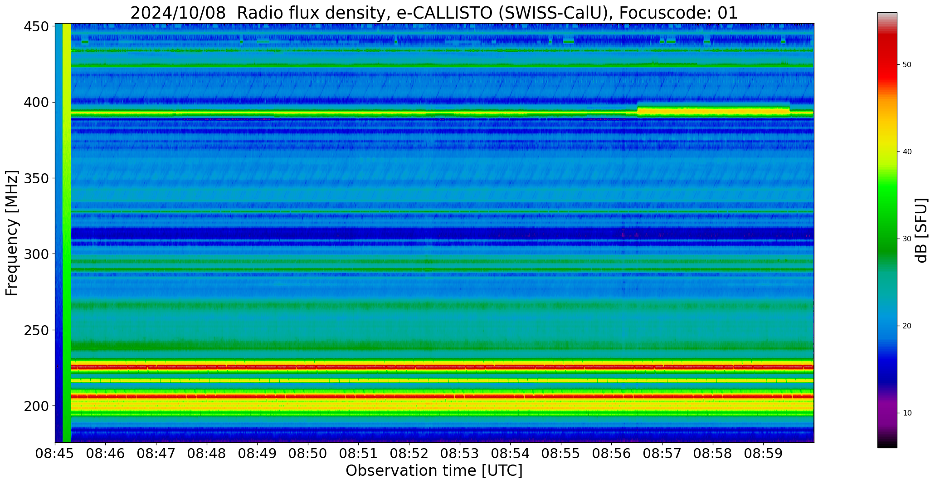Viewport: 935px width, 484px height.
Task: Click the 08:53 time tick label
Action: pyautogui.click(x=460, y=454)
